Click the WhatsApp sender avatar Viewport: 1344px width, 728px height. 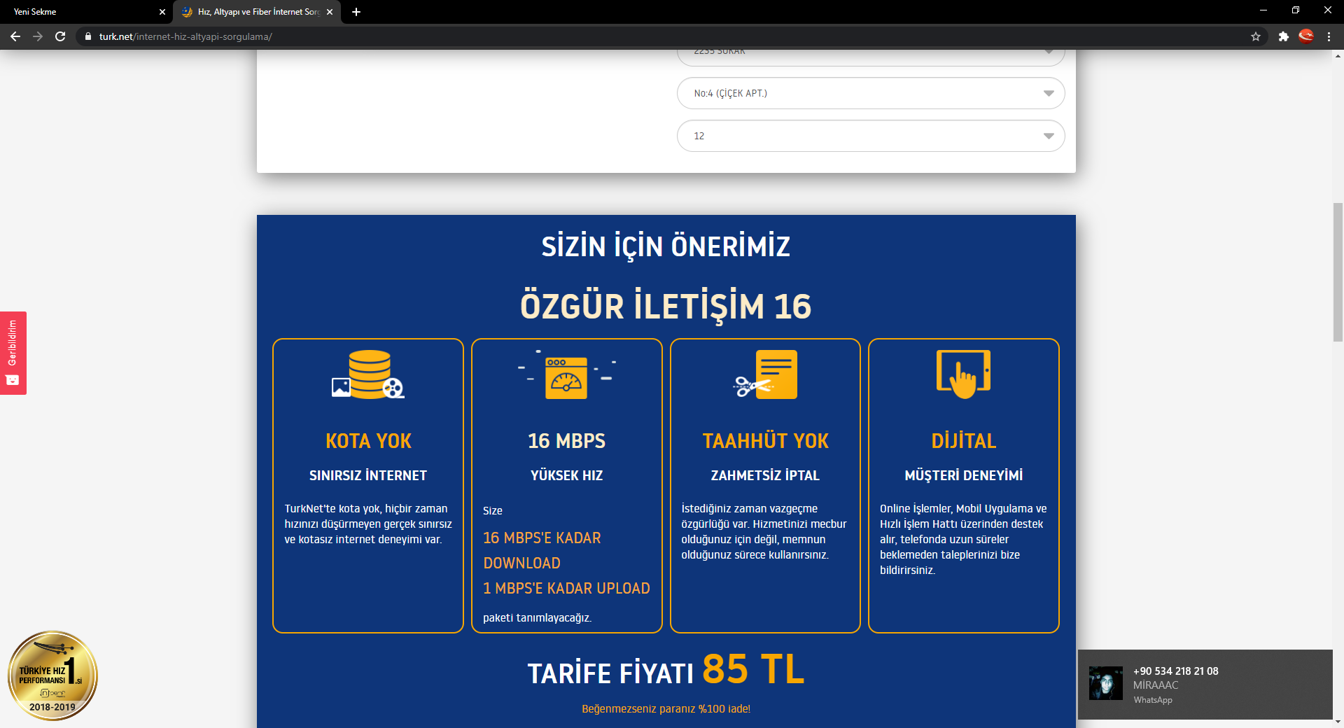[1106, 683]
